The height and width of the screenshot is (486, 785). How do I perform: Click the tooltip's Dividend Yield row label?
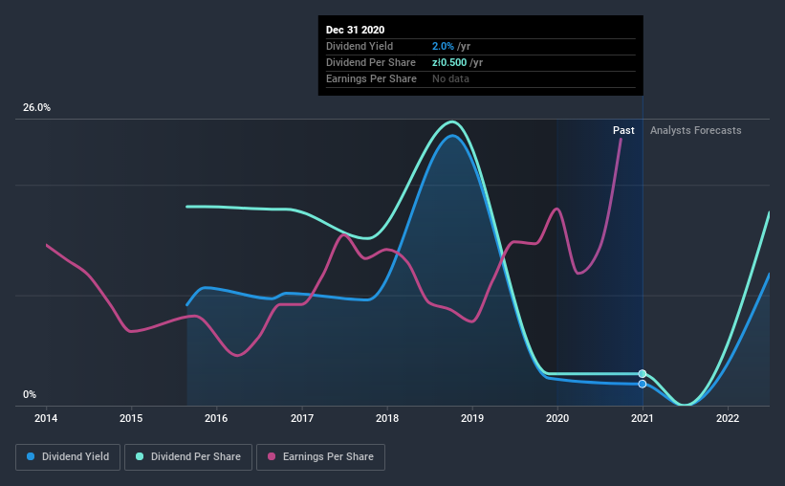pos(360,47)
